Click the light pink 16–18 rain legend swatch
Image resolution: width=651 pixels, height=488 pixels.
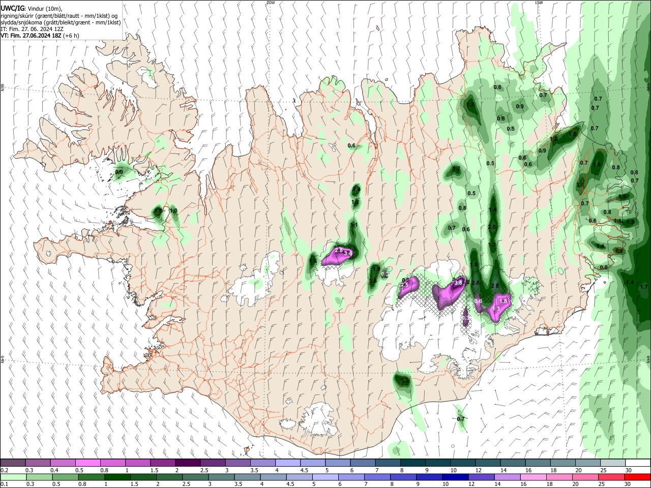533,477
